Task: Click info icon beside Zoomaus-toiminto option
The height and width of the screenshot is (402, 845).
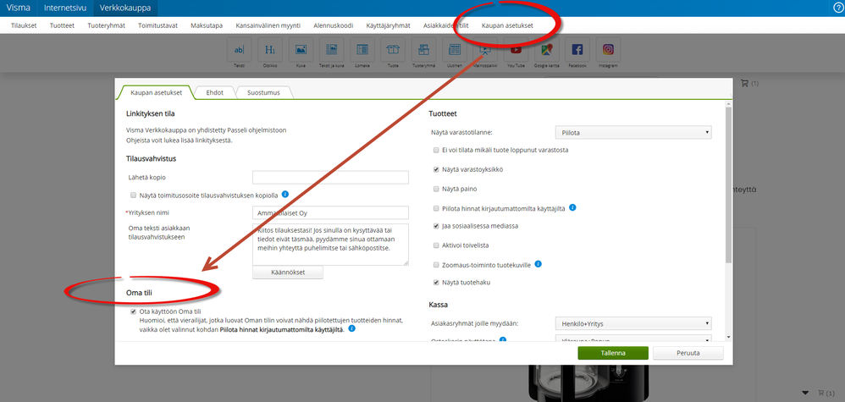Action: pos(538,264)
